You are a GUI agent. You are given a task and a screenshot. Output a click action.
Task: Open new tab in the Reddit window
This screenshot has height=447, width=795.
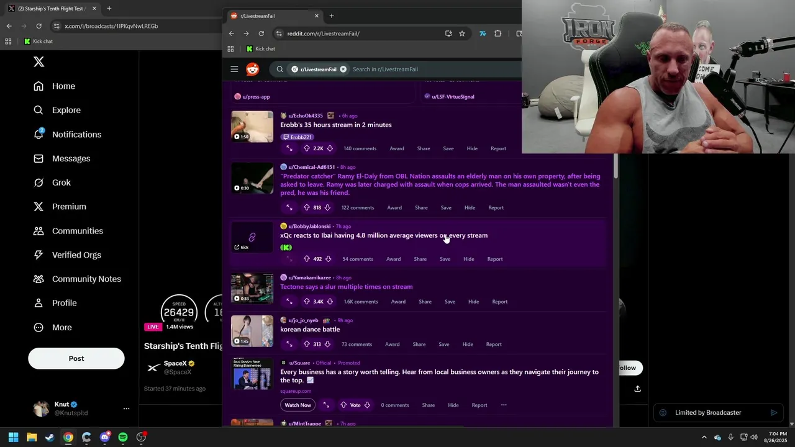point(331,16)
